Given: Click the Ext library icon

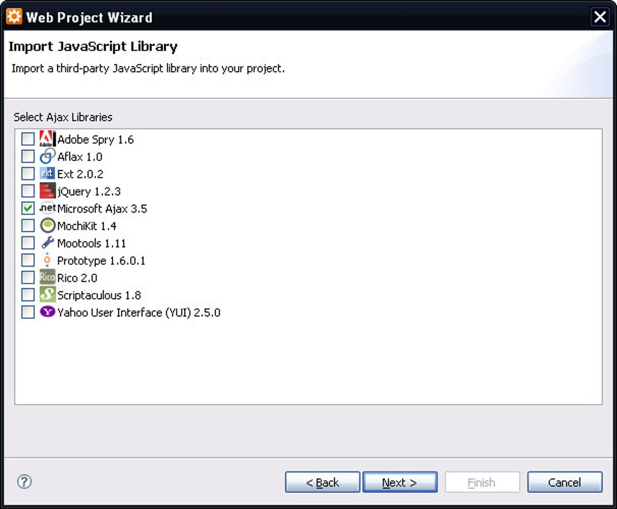Looking at the screenshot, I should click(47, 173).
